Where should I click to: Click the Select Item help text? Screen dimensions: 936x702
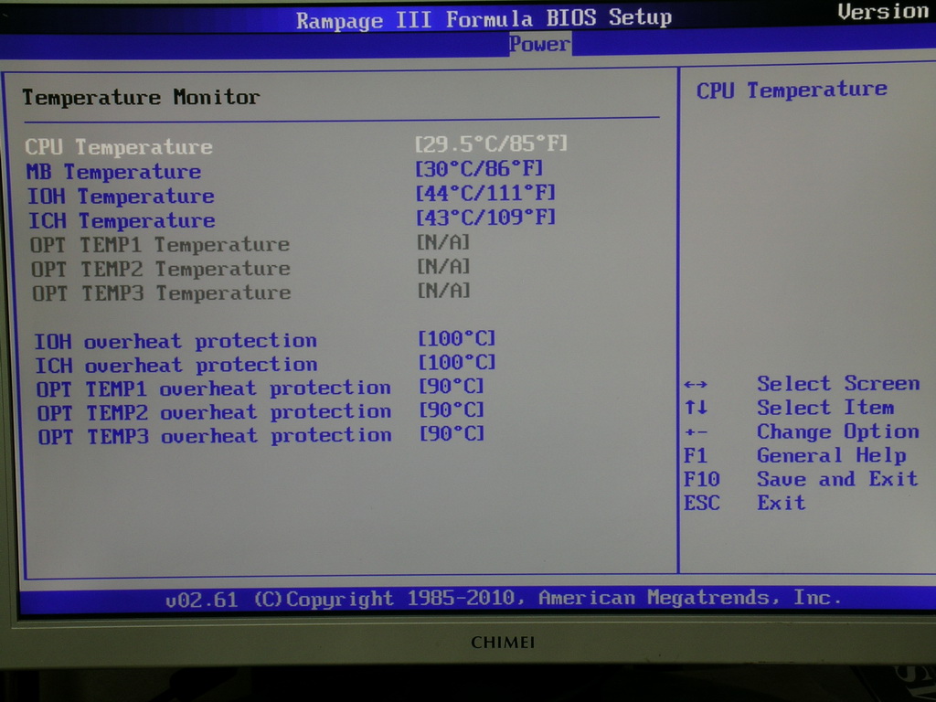(x=825, y=408)
